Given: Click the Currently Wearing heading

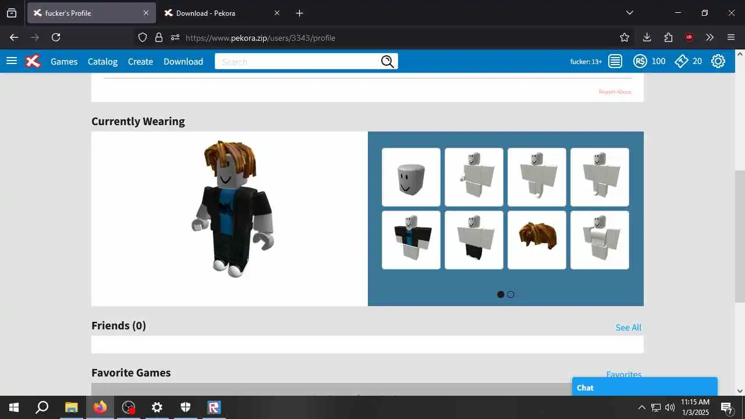Looking at the screenshot, I should pyautogui.click(x=138, y=121).
